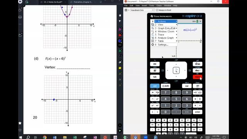The width and height of the screenshot is (247, 139).
Task: Open Windows search on taskbar
Action: (28, 137)
